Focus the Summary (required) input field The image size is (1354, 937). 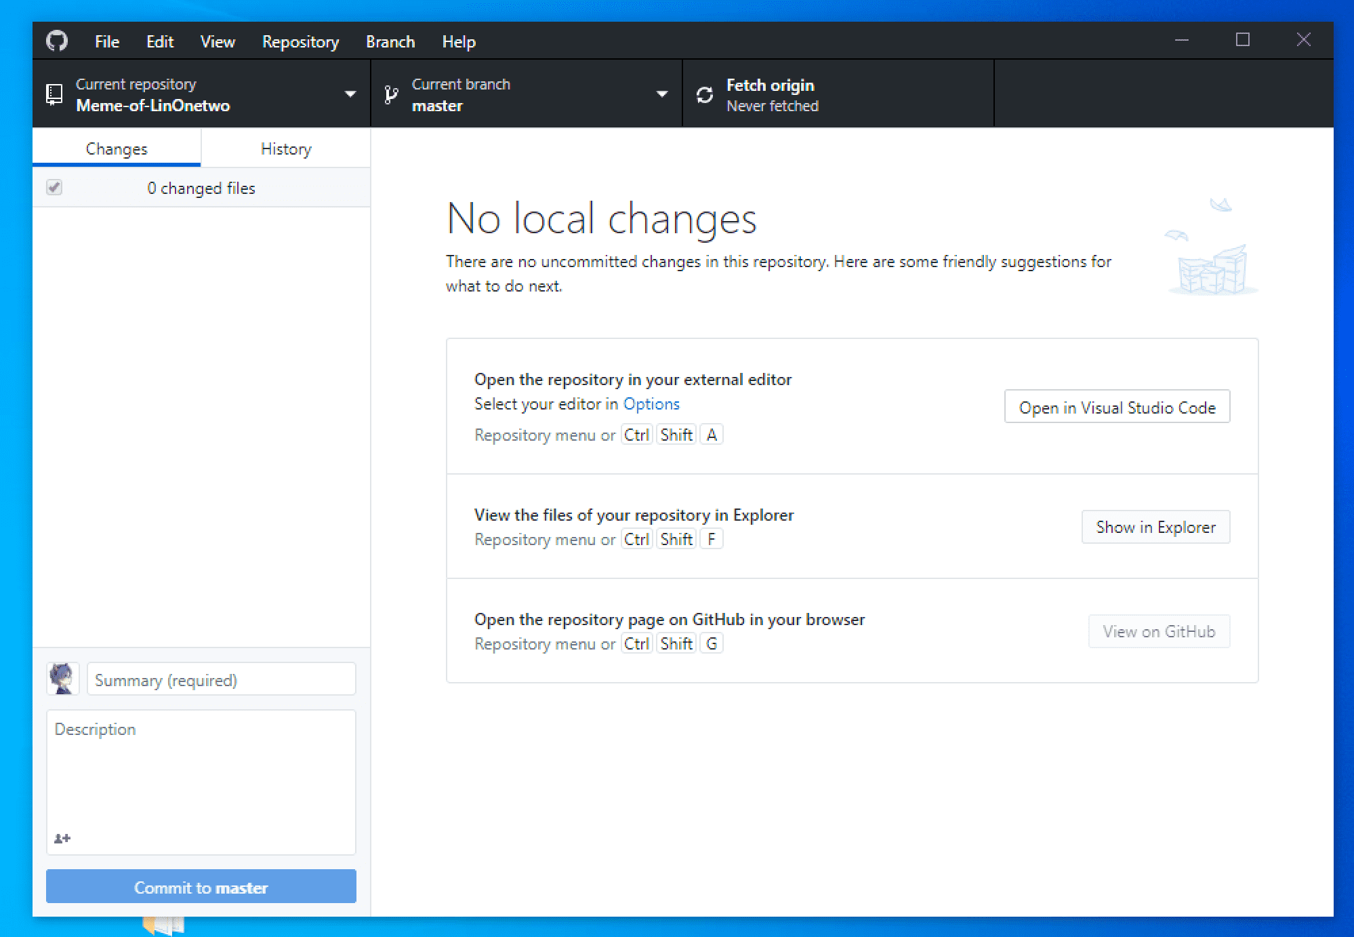221,679
